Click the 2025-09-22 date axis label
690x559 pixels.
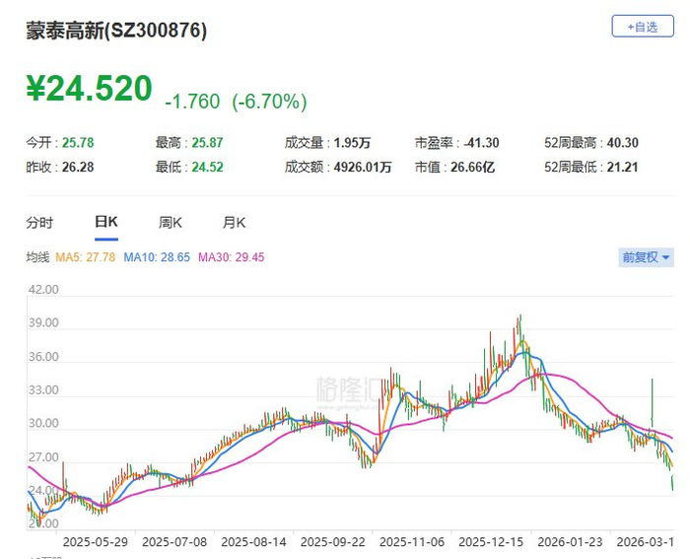[x=333, y=542]
